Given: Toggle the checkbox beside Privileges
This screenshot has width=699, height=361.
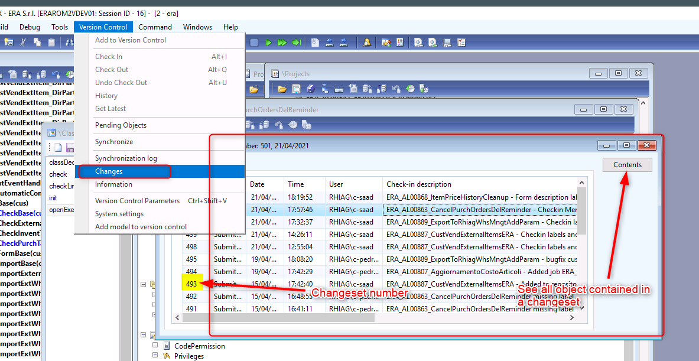Looking at the screenshot, I should tap(155, 355).
